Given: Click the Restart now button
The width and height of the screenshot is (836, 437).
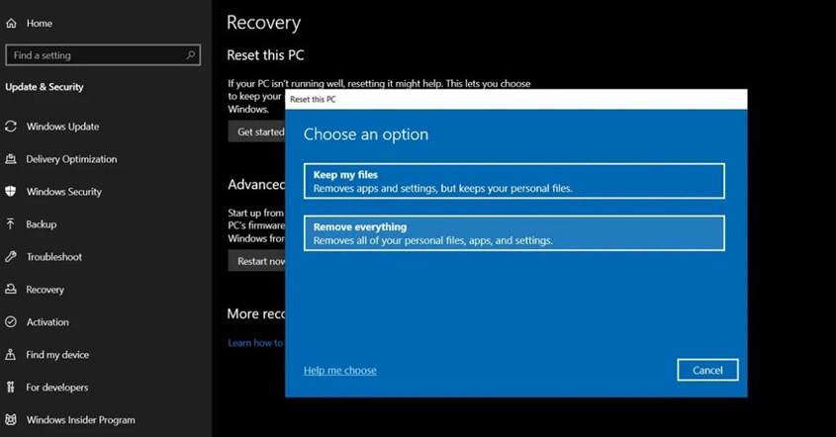Looking at the screenshot, I should (257, 261).
